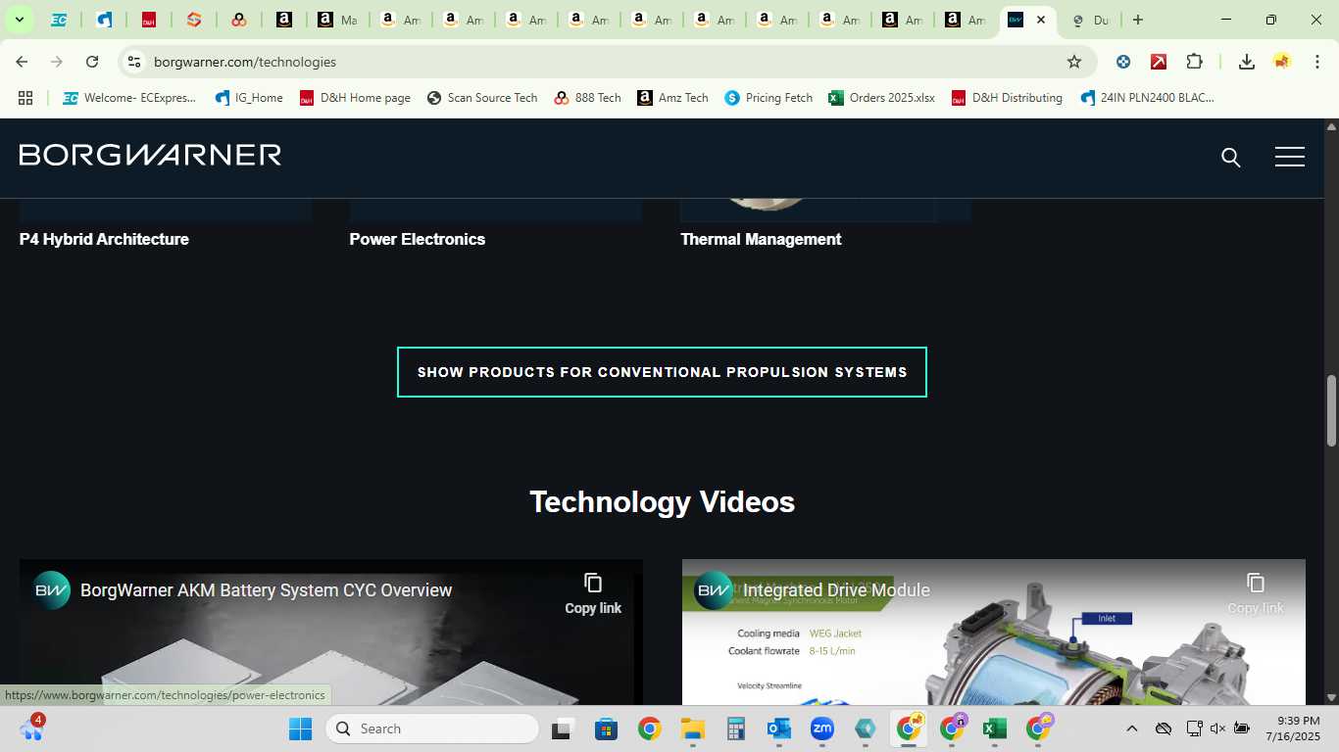Click the red arrow extension icon
The image size is (1339, 752).
click(1159, 62)
